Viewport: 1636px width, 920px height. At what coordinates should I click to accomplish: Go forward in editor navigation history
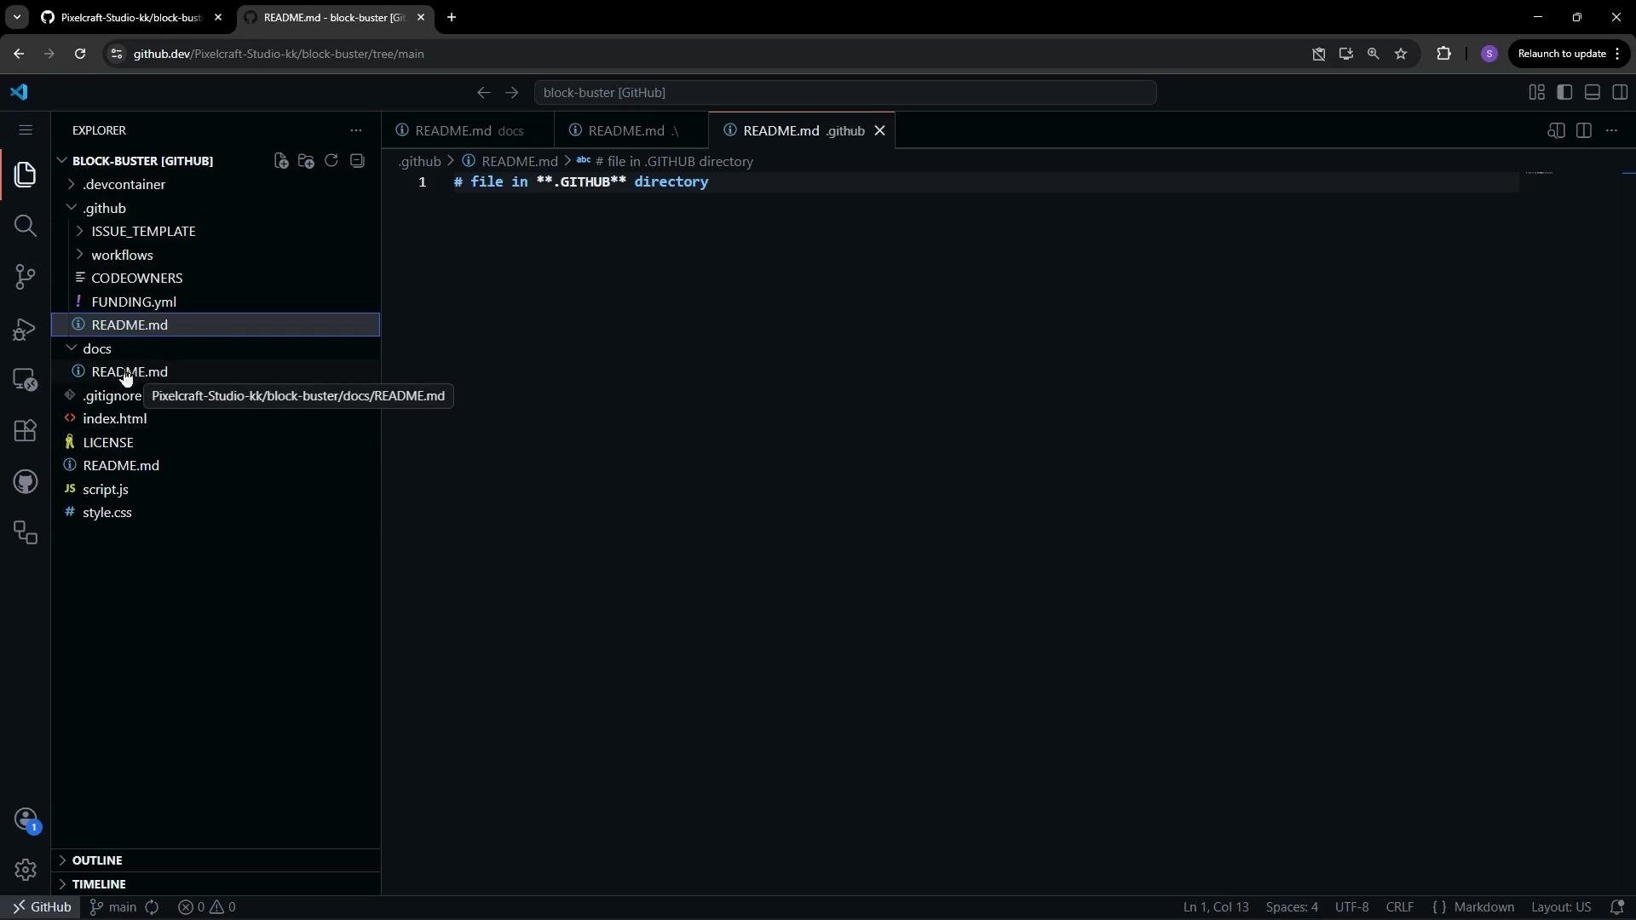pos(511,92)
